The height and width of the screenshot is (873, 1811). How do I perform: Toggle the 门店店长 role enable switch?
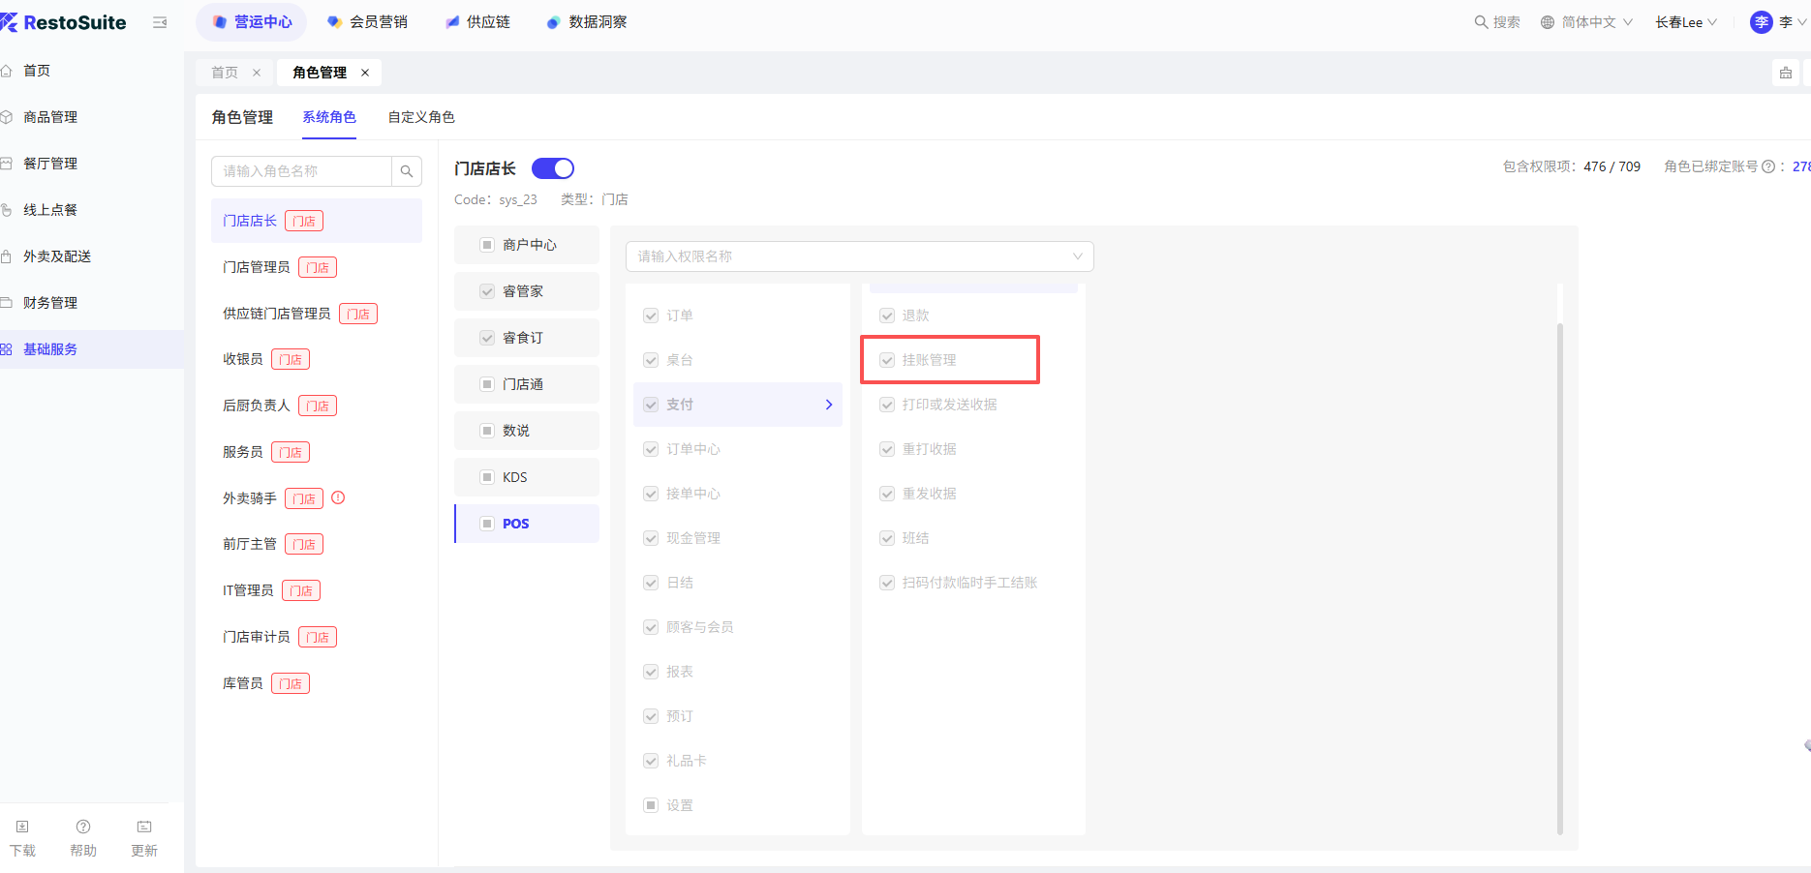553,168
